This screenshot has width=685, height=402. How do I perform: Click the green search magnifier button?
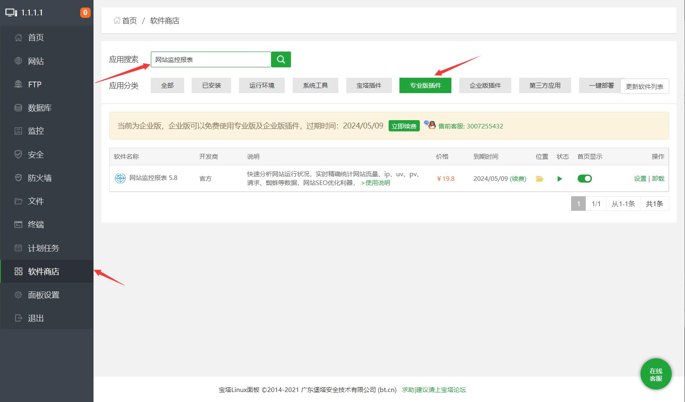coord(281,59)
